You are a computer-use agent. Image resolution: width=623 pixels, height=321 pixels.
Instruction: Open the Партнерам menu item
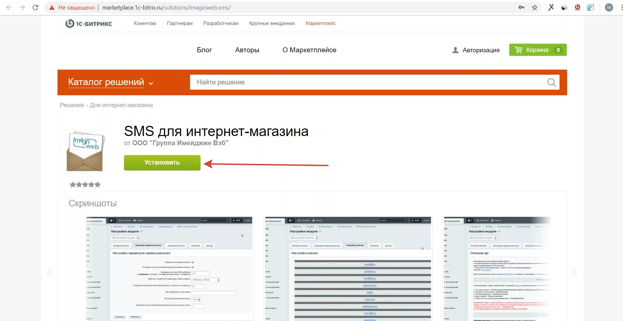click(180, 23)
